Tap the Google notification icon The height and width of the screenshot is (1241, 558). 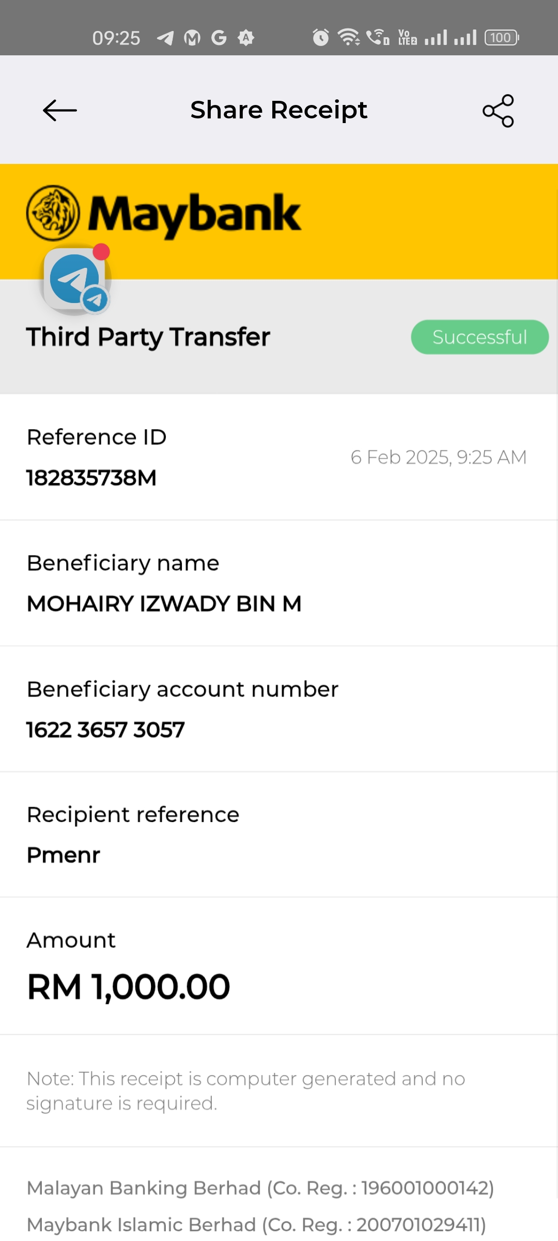click(x=219, y=38)
